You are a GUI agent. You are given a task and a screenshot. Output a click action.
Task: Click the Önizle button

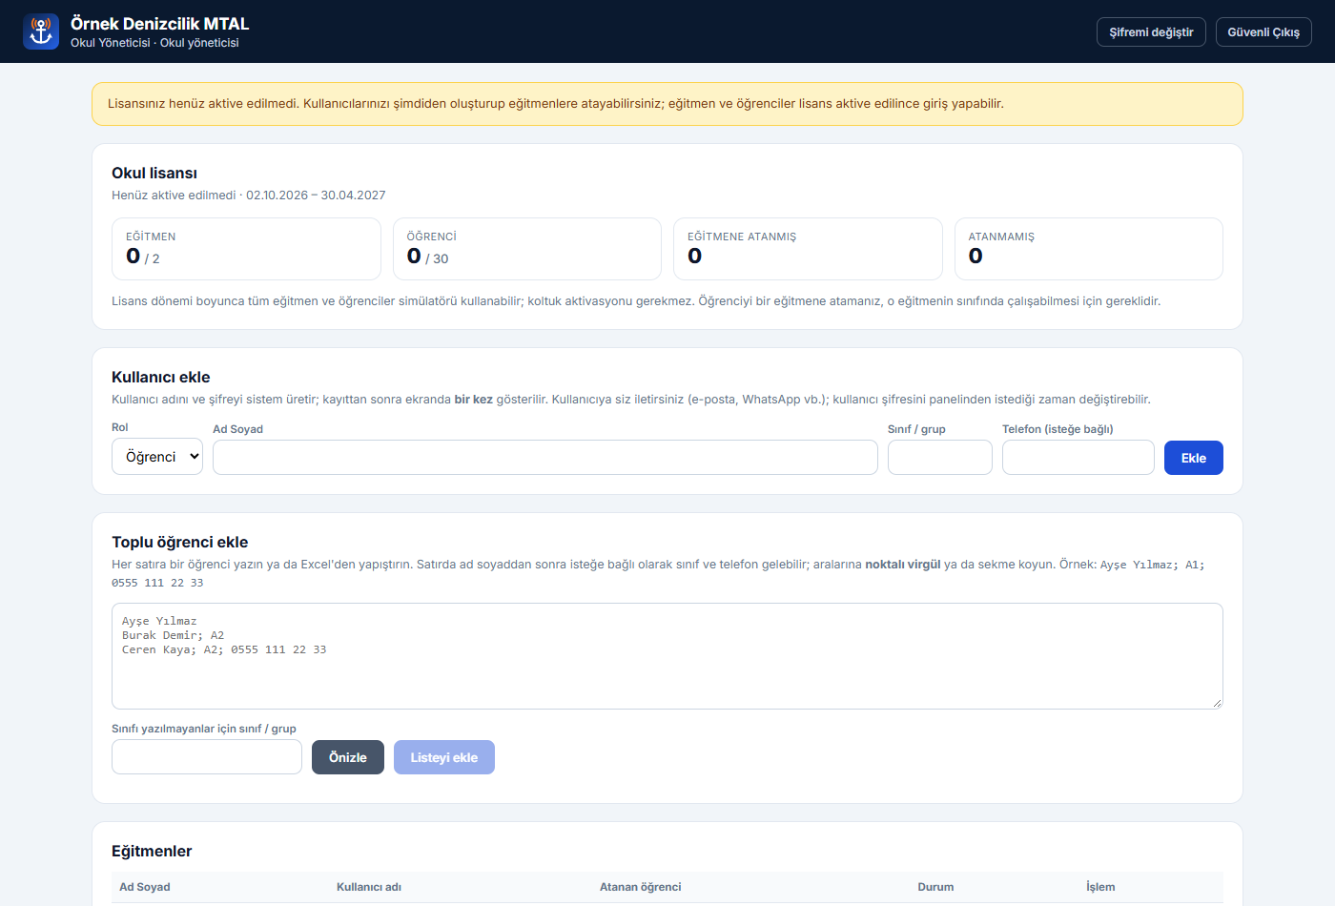coord(348,757)
